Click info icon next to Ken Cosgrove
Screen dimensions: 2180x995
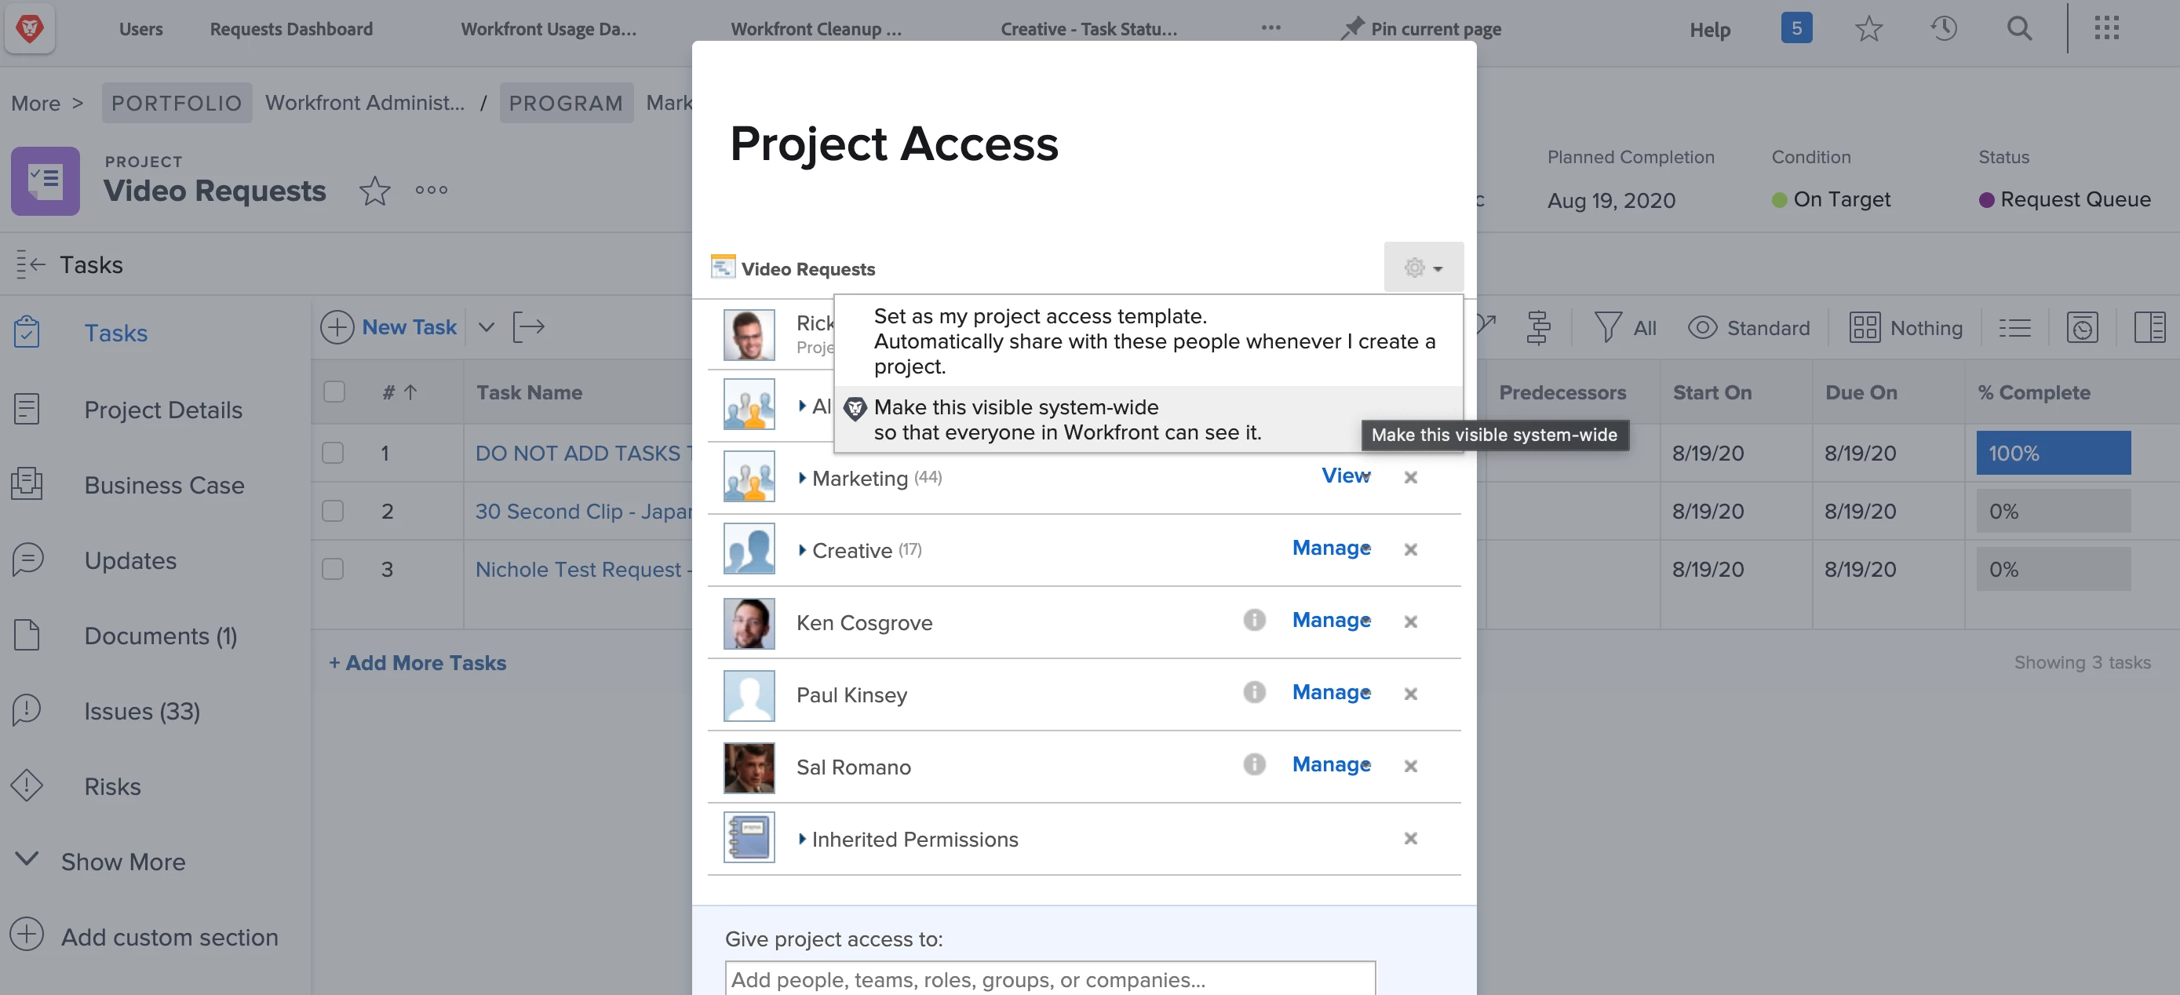click(1253, 620)
